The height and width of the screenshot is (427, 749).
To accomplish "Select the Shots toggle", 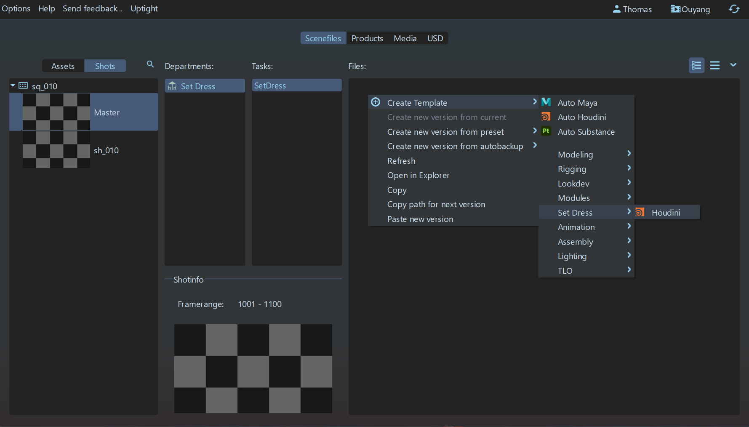I will [x=105, y=66].
